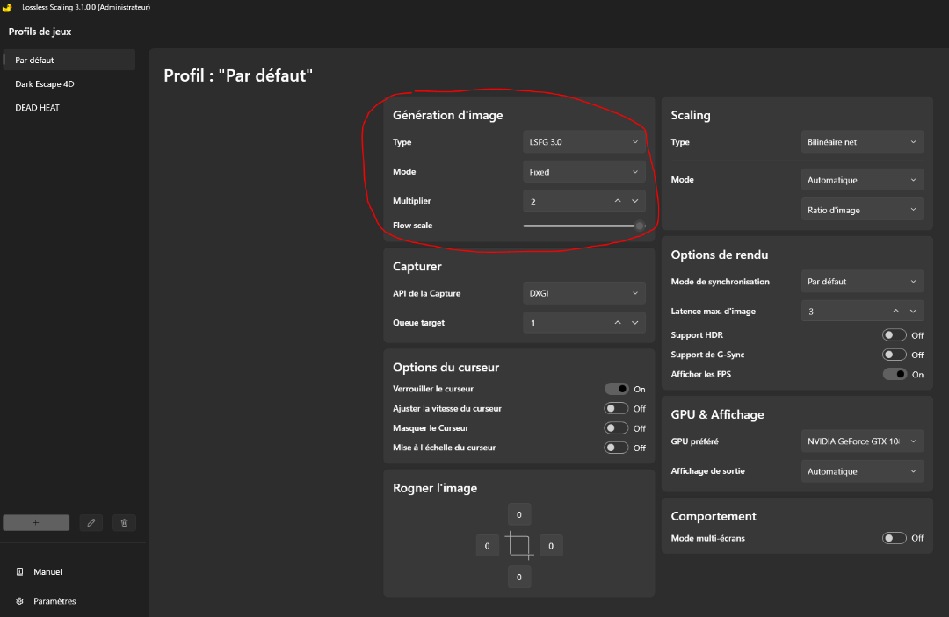The image size is (949, 617).
Task: Increase Latence max. d'image value
Action: point(895,312)
